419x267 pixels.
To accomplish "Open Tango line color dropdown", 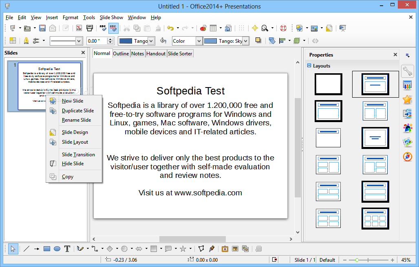I will point(151,41).
